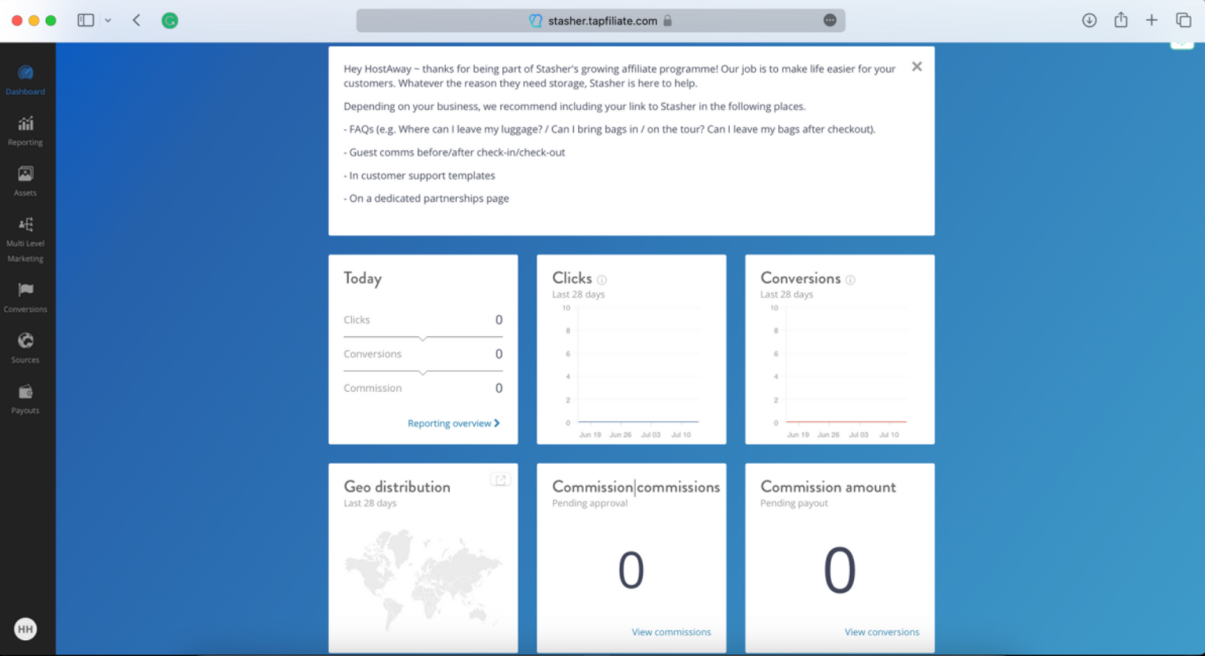
Task: Click the info icon beside the Clicks heading
Action: tap(602, 280)
